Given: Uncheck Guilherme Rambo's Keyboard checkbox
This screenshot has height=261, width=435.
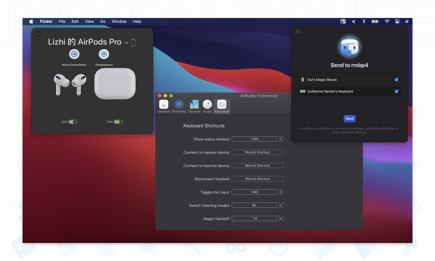Looking at the screenshot, I should point(396,91).
